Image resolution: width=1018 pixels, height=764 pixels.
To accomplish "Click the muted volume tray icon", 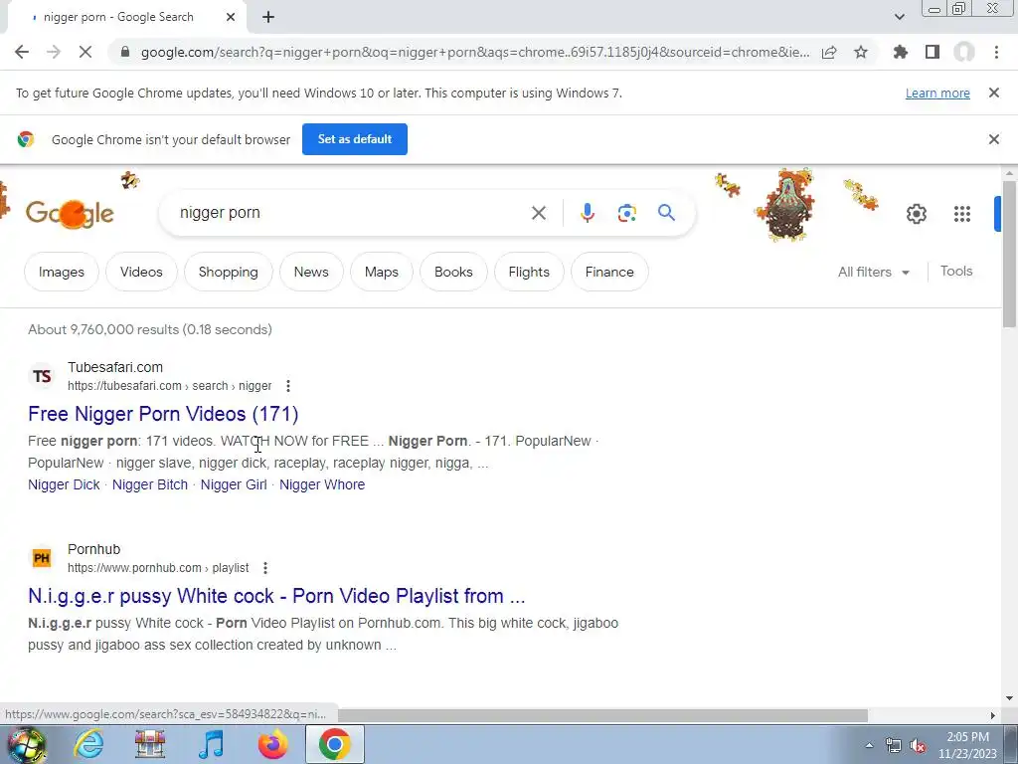I will (x=918, y=746).
